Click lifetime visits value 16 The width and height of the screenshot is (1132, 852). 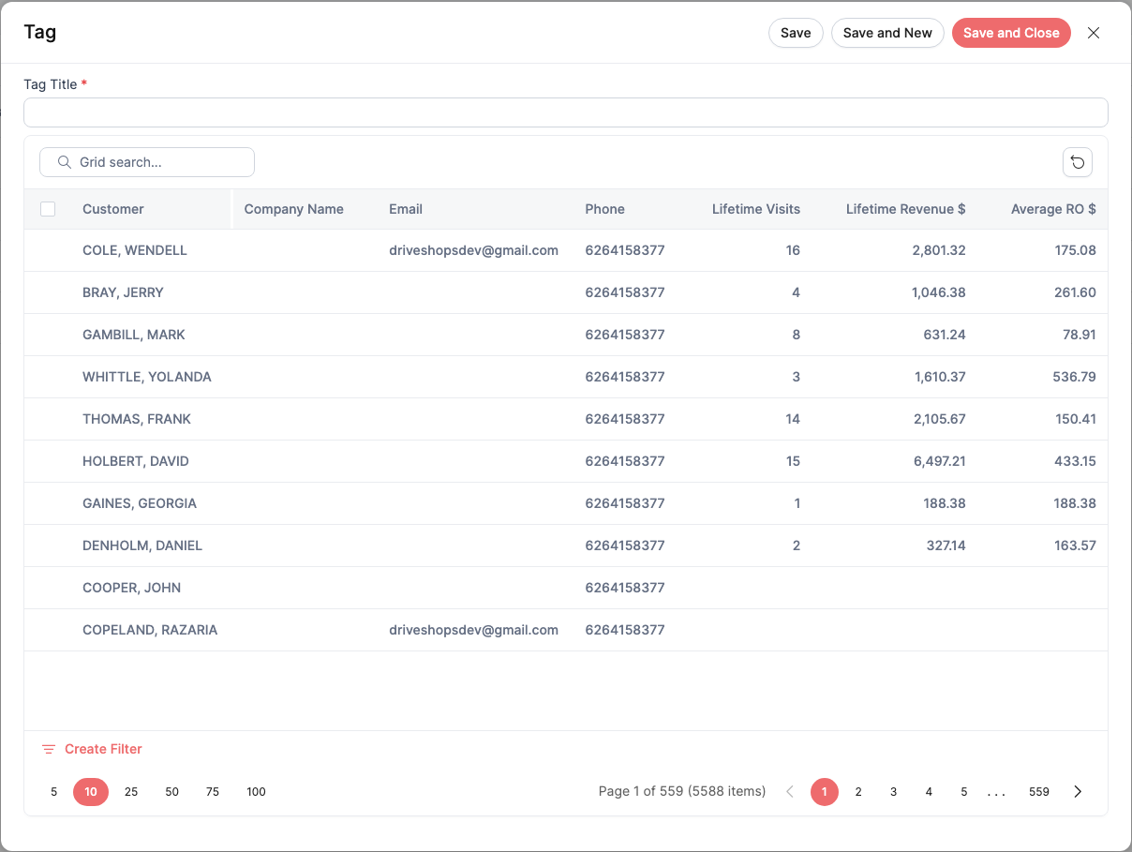tap(793, 250)
